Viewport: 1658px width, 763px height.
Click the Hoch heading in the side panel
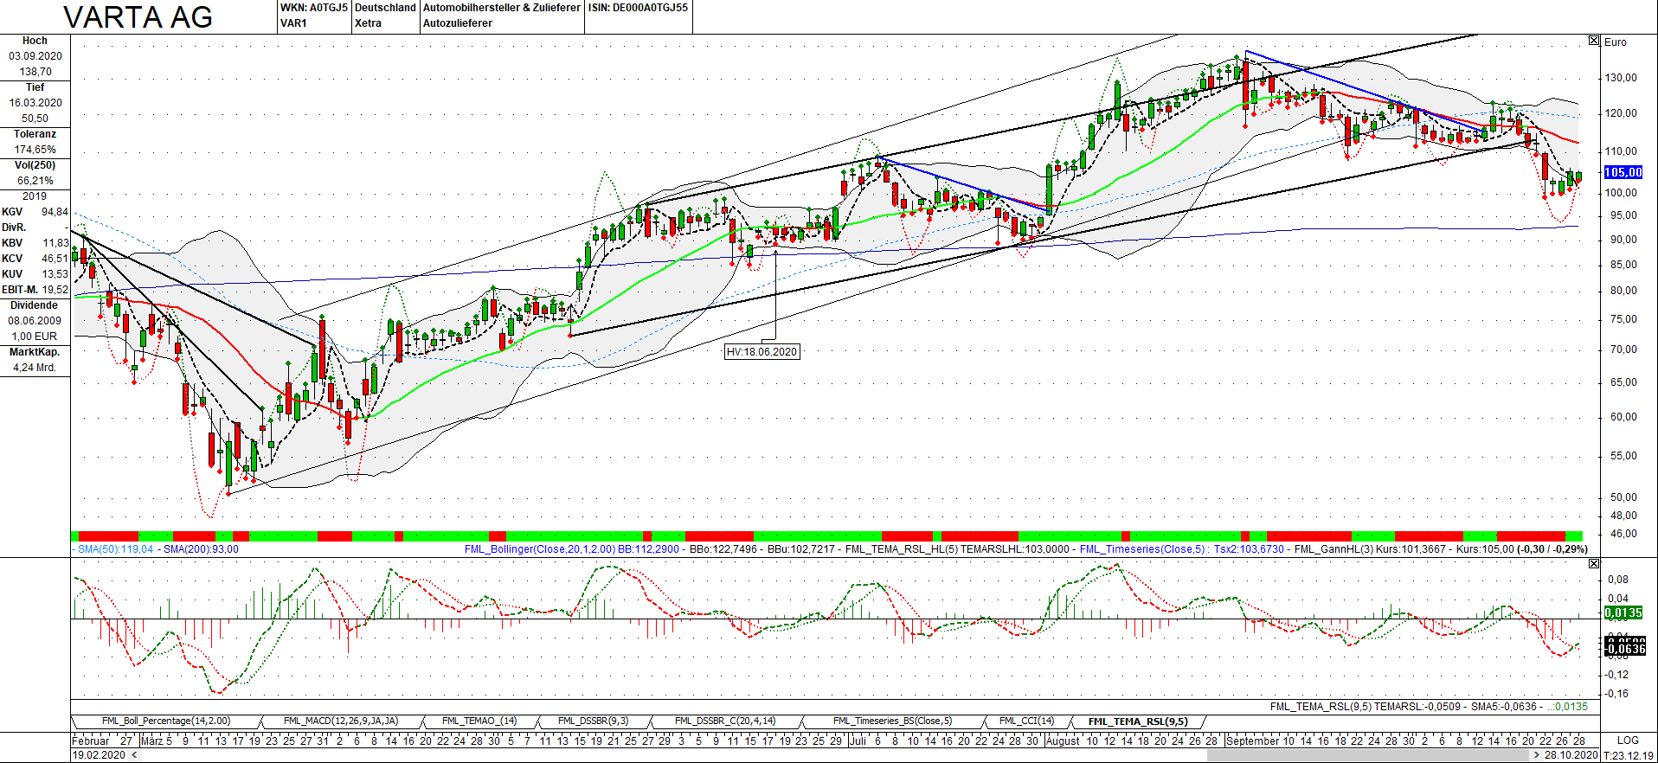tap(35, 41)
